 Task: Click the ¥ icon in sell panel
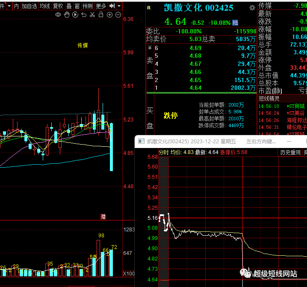(x=150, y=47)
